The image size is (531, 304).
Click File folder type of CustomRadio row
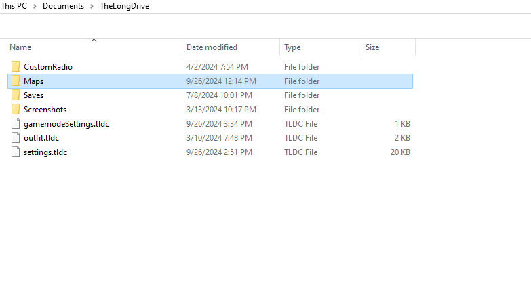[302, 67]
